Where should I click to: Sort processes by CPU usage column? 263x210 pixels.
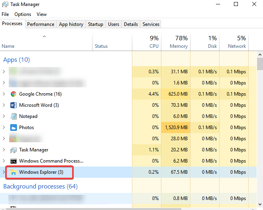tap(147, 42)
